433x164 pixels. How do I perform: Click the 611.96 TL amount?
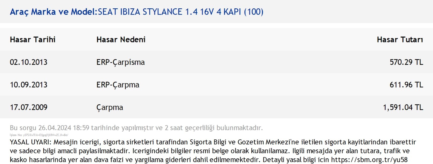pos(406,85)
